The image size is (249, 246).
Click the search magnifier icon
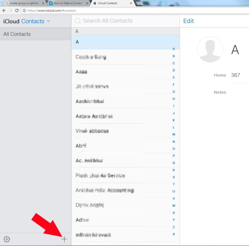click(78, 21)
